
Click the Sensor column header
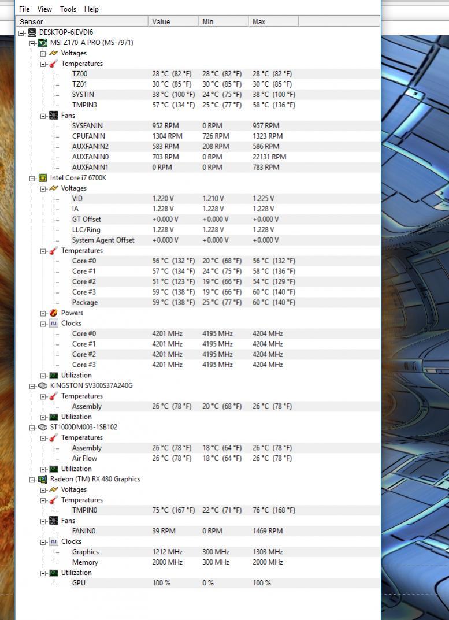pos(82,21)
